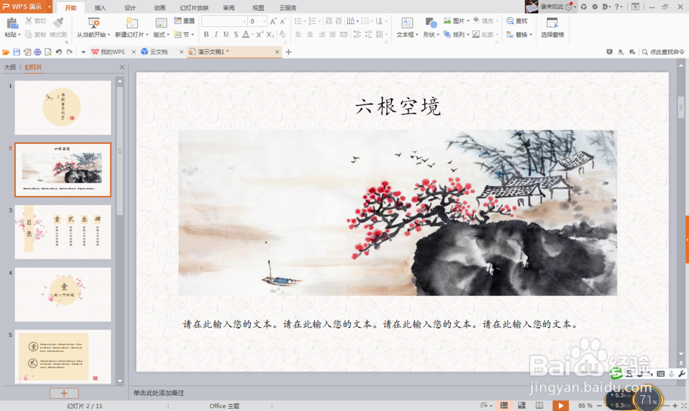Switch to Slide Sorter view icon

[522, 405]
